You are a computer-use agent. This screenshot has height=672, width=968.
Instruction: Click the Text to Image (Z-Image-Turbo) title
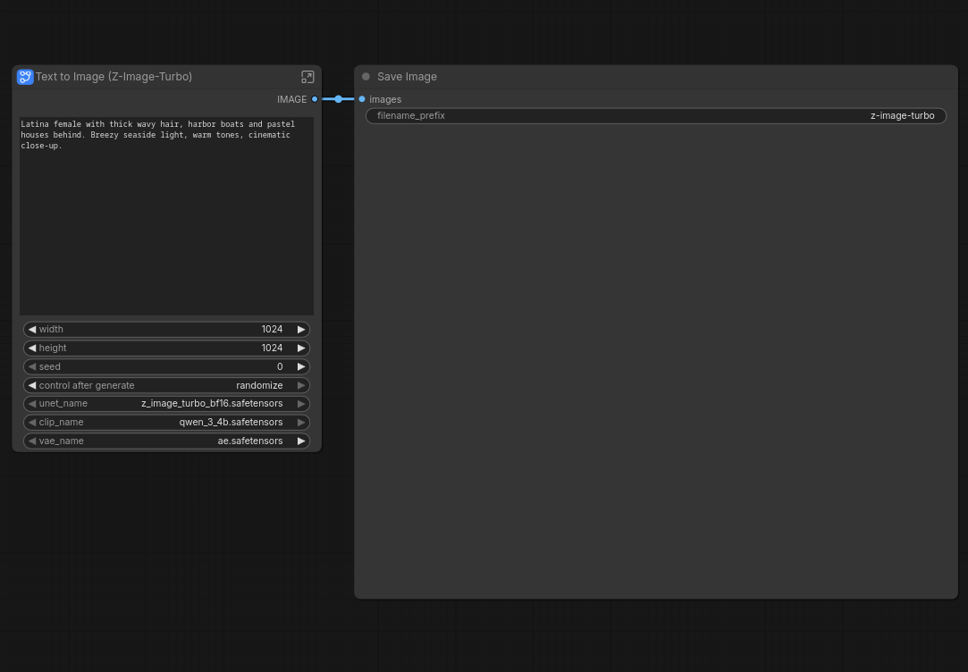[114, 77]
